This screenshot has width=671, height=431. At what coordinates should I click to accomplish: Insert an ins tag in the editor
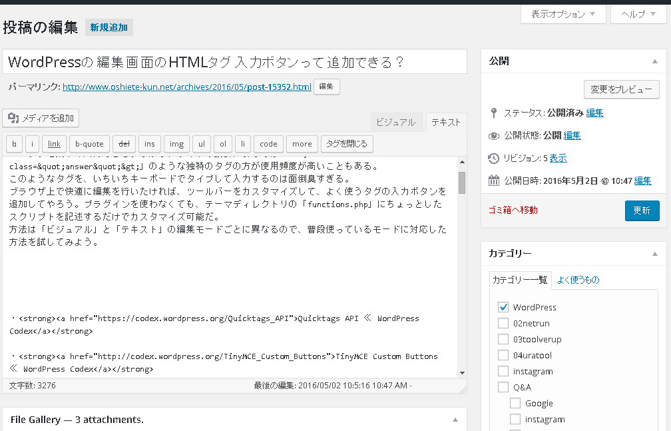pyautogui.click(x=150, y=144)
